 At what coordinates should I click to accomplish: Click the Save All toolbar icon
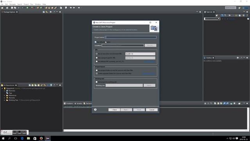tap(15, 8)
